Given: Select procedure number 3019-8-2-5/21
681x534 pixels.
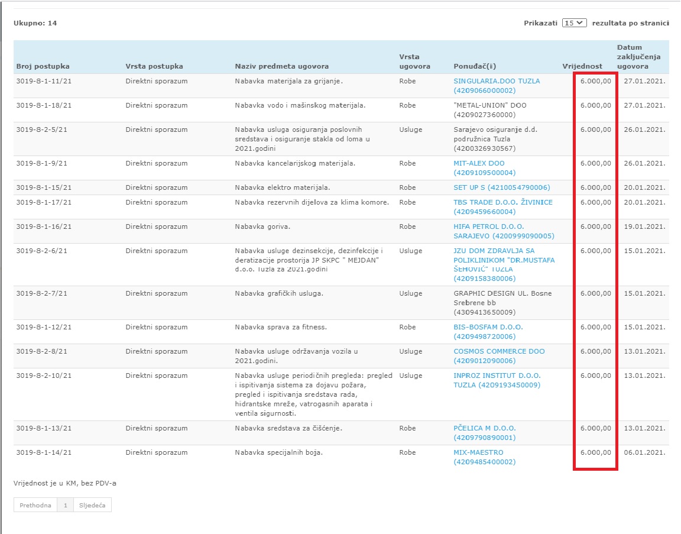Looking at the screenshot, I should 42,130.
